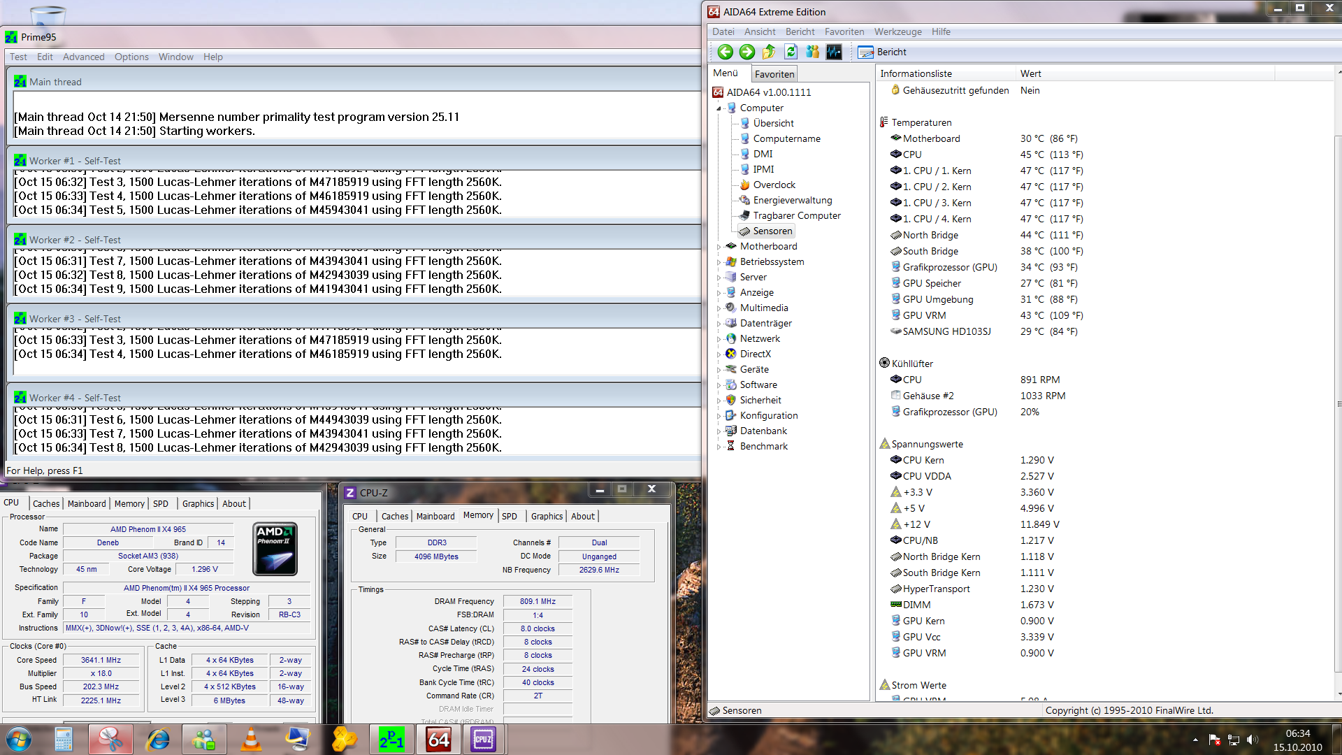Expand the Betriebssystem tree node

click(719, 262)
